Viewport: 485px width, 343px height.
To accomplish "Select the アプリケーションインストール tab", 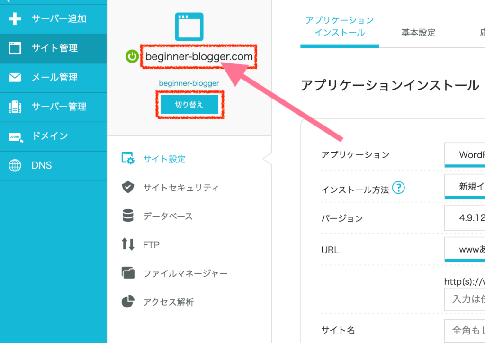I will tap(340, 27).
